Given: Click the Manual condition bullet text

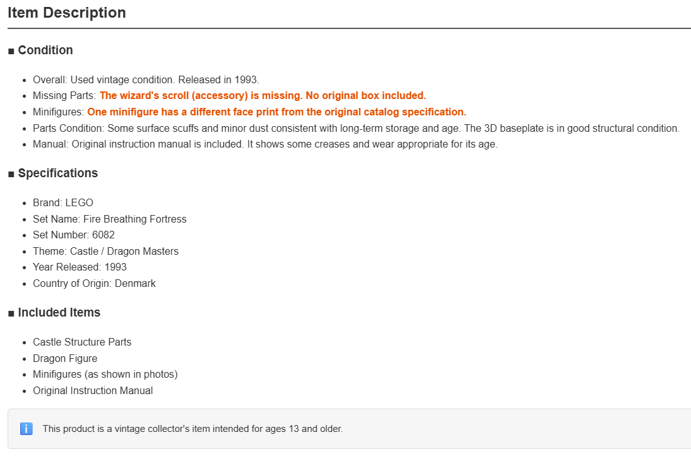Looking at the screenshot, I should coord(265,144).
